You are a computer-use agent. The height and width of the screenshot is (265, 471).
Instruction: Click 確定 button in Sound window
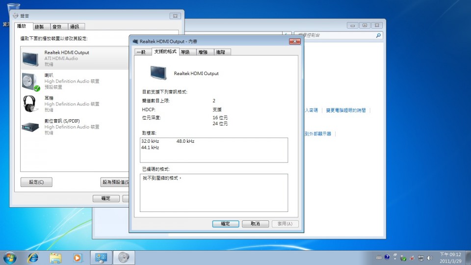[x=106, y=198]
